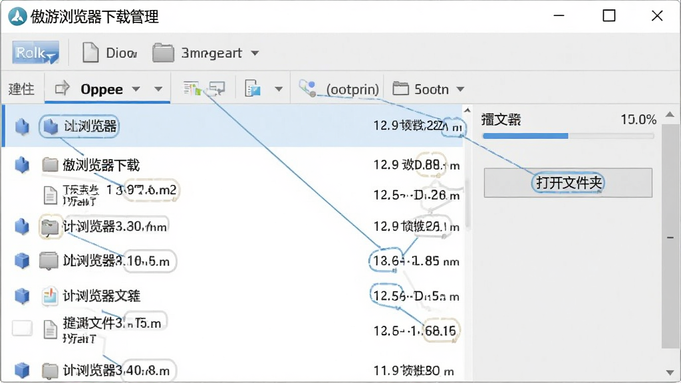Click the blue cube on the 浏览器3.30 row
This screenshot has height=383, width=681.
coord(22,226)
